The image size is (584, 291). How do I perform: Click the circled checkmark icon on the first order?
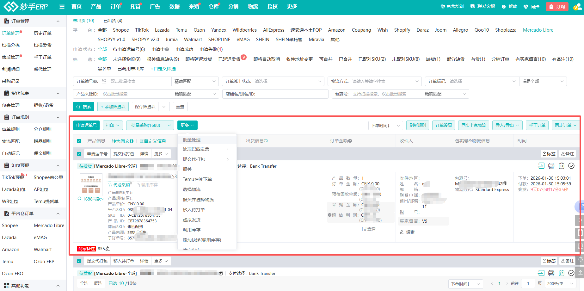571,166
